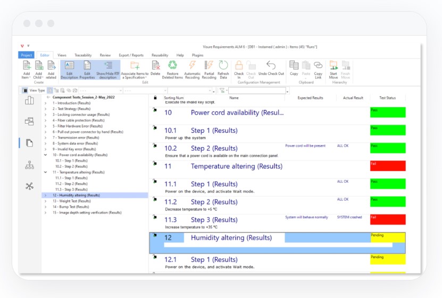This screenshot has height=298, width=442.
Task: Click Associate Items to a Specification icon
Action: click(135, 65)
